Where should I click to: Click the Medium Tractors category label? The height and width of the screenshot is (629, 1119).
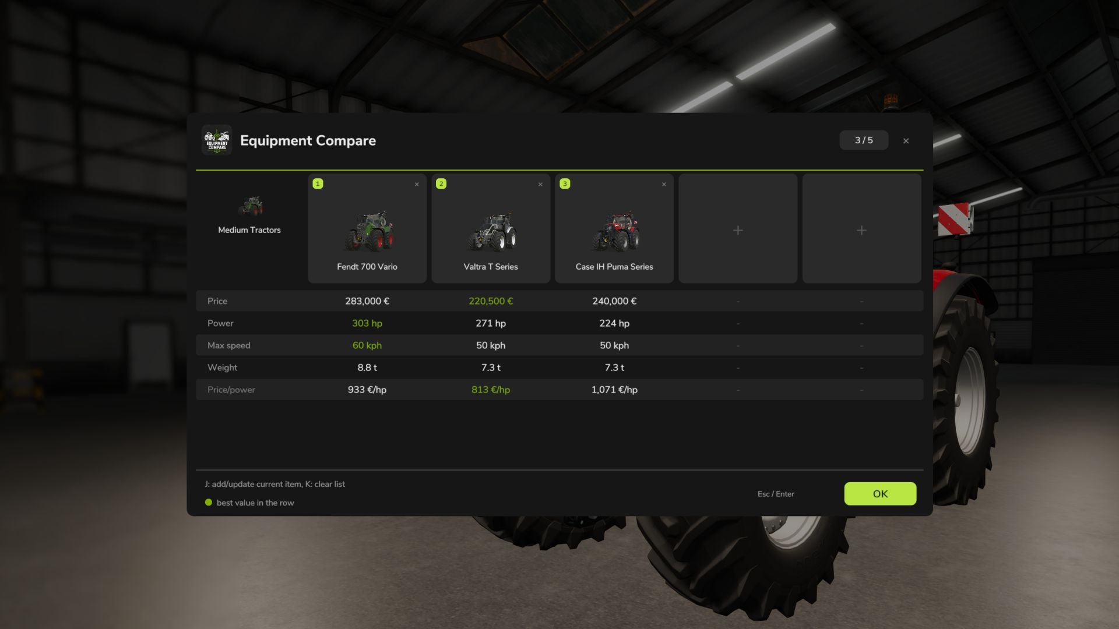click(249, 230)
